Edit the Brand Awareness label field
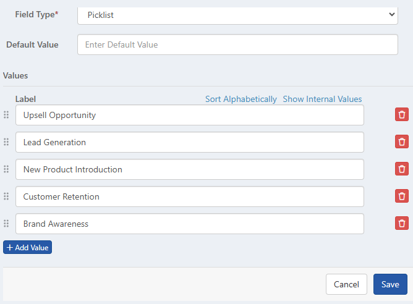Screen dimensions: 413x304 (190, 224)
